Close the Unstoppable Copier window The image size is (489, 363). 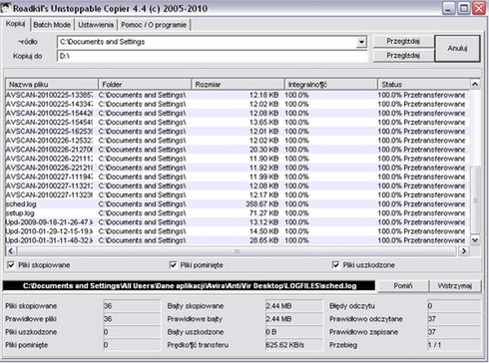coord(479,8)
